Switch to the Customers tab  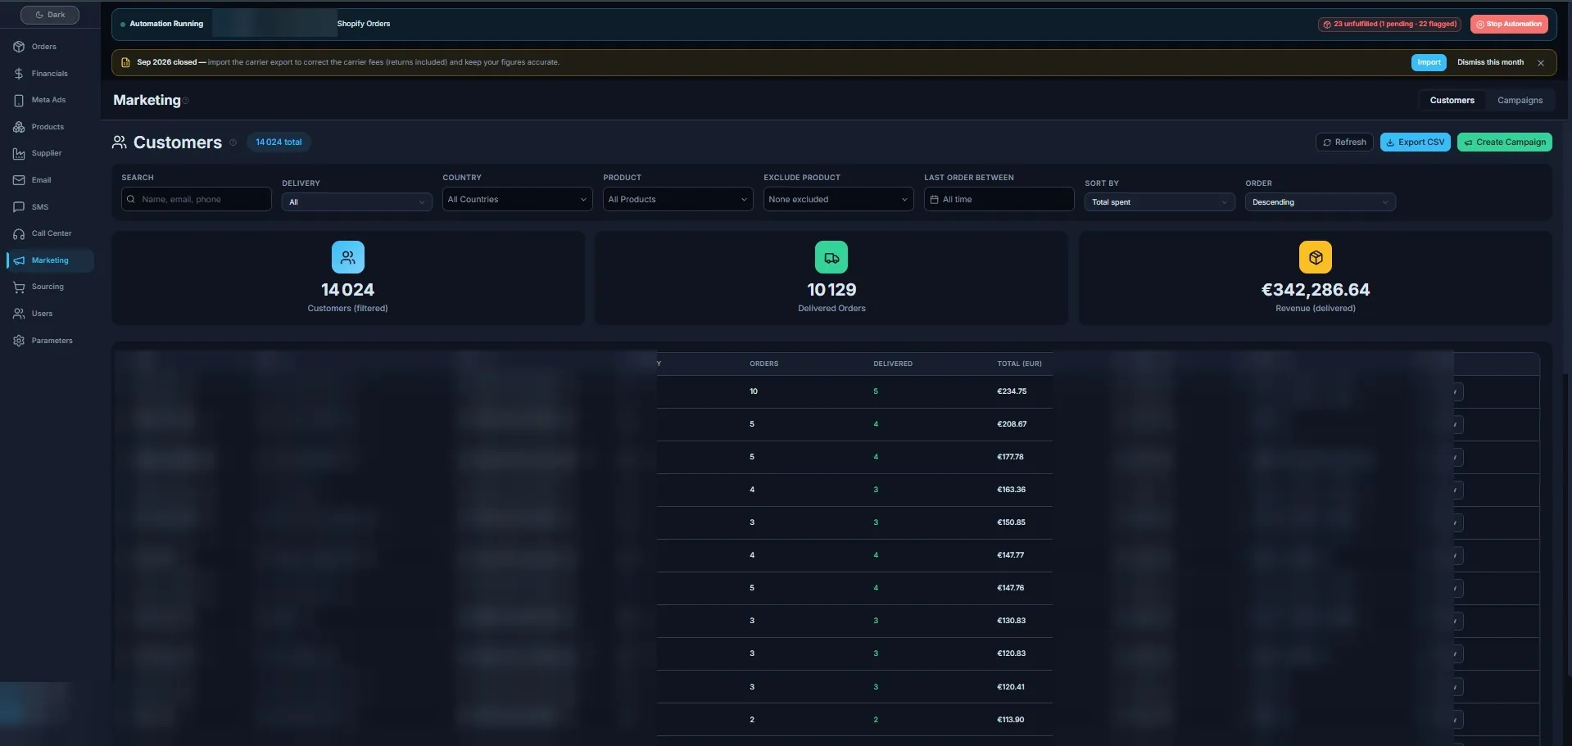point(1452,100)
